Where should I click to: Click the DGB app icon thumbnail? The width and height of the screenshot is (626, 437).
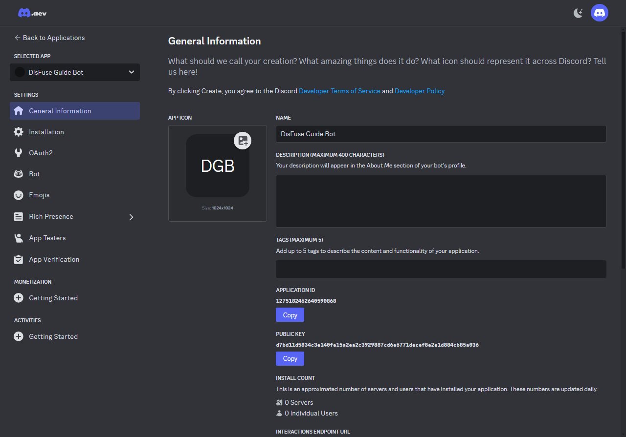tap(218, 166)
